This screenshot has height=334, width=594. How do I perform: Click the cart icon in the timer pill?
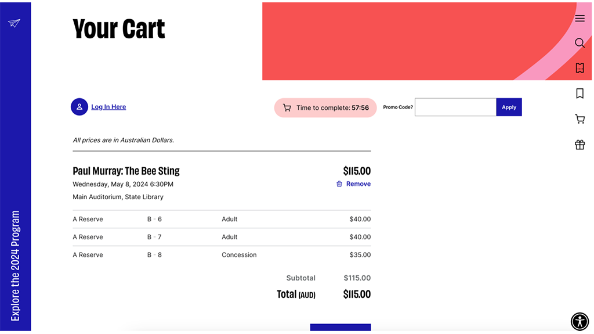(x=287, y=108)
